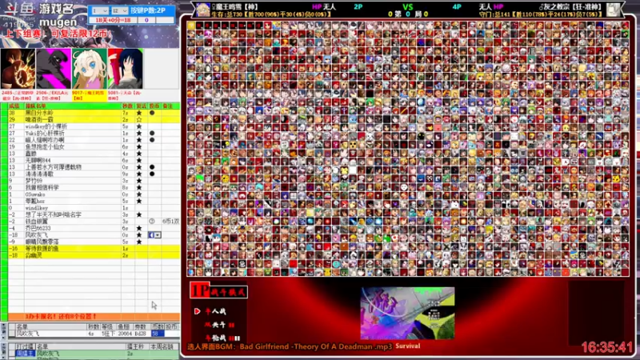Click the highlighted blue cell showing 58
Image resolution: width=640 pixels, height=360 pixels.
tap(158, 334)
